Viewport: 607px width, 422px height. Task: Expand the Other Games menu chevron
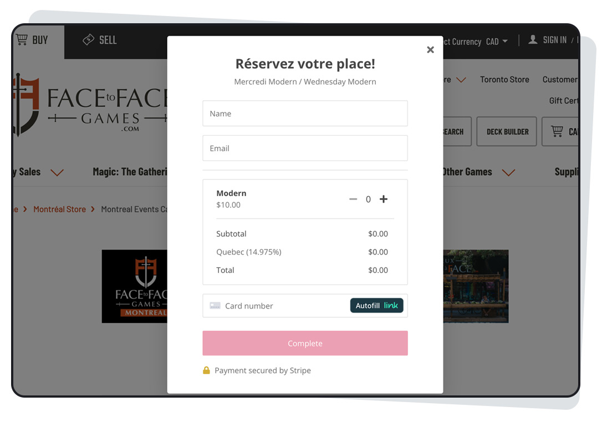pos(508,173)
